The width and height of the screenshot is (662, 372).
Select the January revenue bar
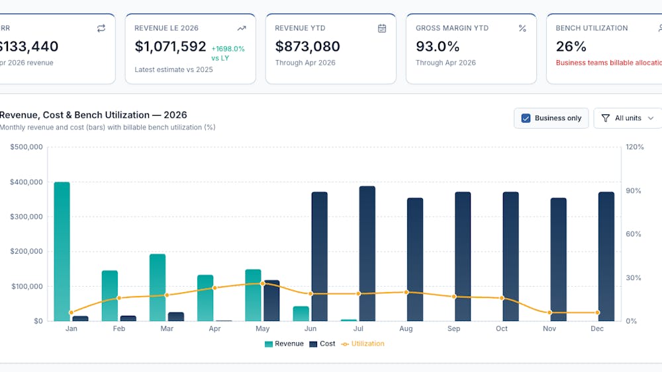[62, 252]
